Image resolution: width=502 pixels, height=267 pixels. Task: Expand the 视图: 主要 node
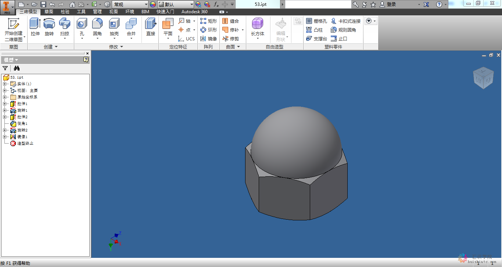click(5, 90)
